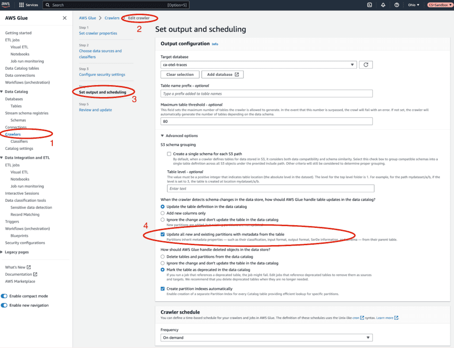Image resolution: width=454 pixels, height=348 pixels.
Task: Uncheck Update all new and existing partitions
Action: point(163,235)
